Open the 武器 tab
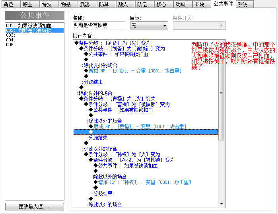The width and height of the screenshot is (278, 214). (87, 4)
